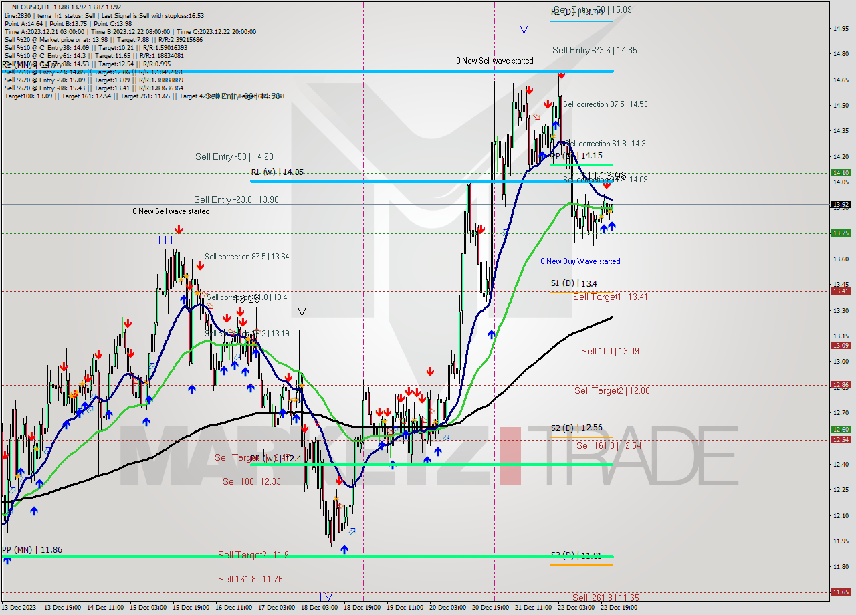This screenshot has width=856, height=615.
Task: Select '13 Dec 2023' on time axis
Action: point(17,608)
